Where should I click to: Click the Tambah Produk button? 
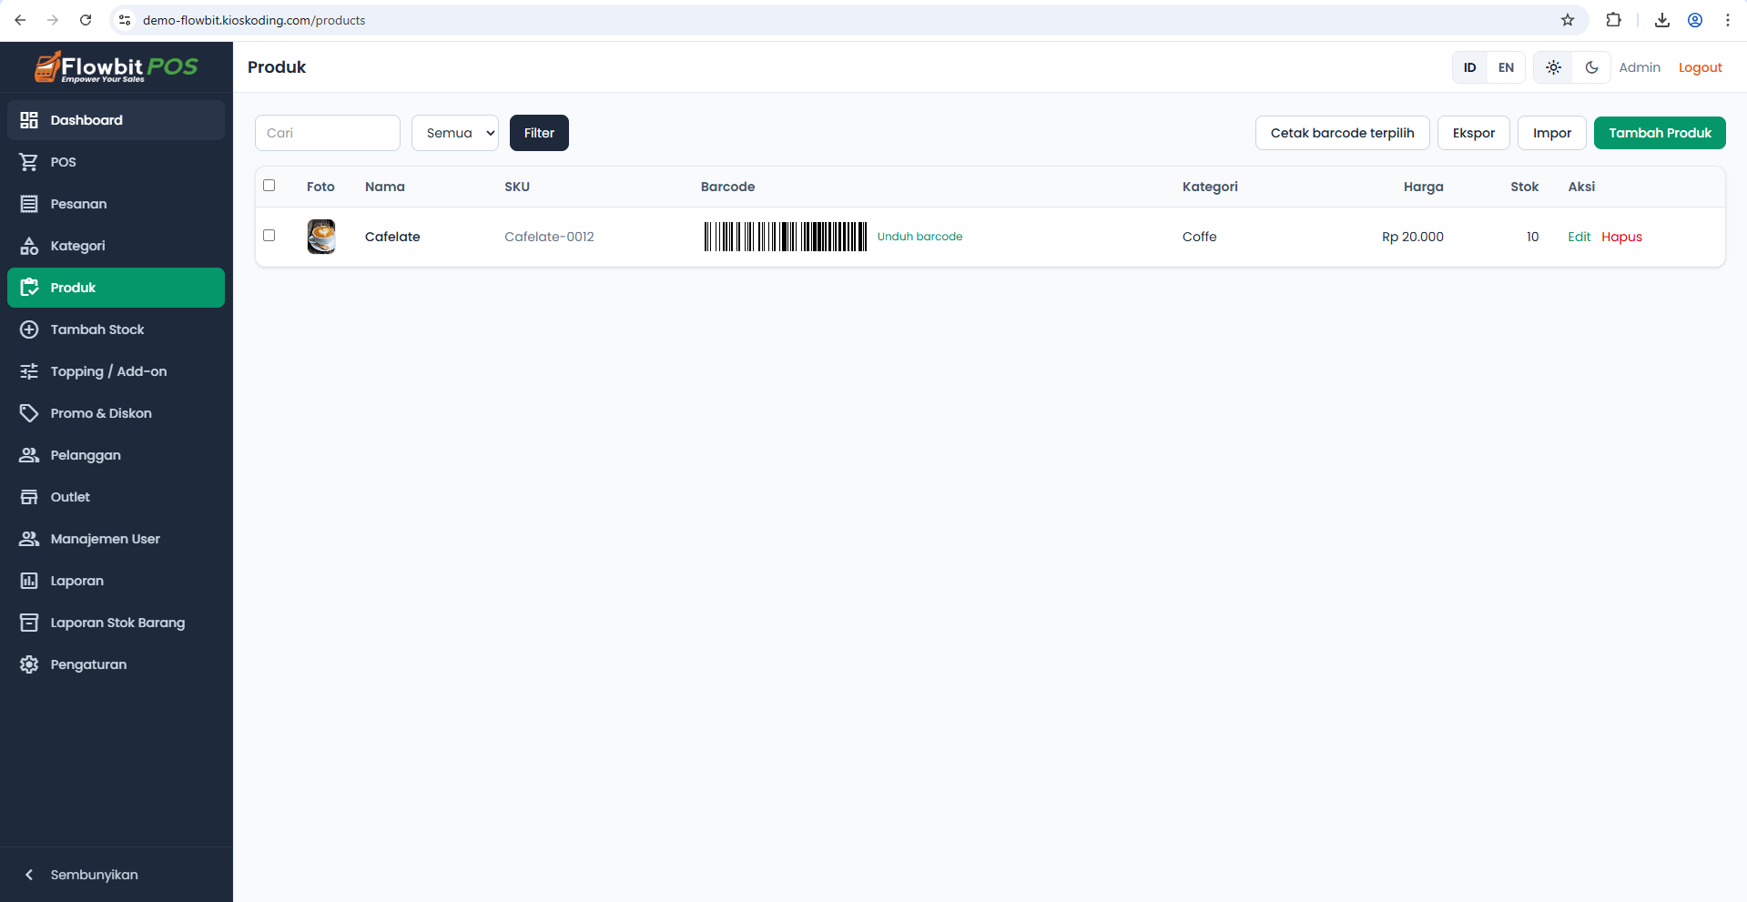click(1659, 132)
